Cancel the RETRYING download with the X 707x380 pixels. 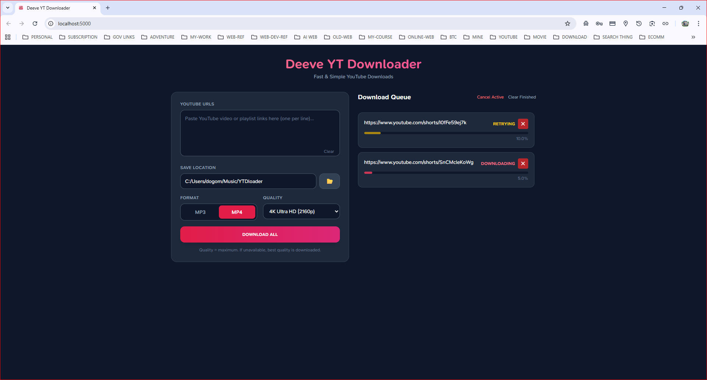click(x=523, y=124)
